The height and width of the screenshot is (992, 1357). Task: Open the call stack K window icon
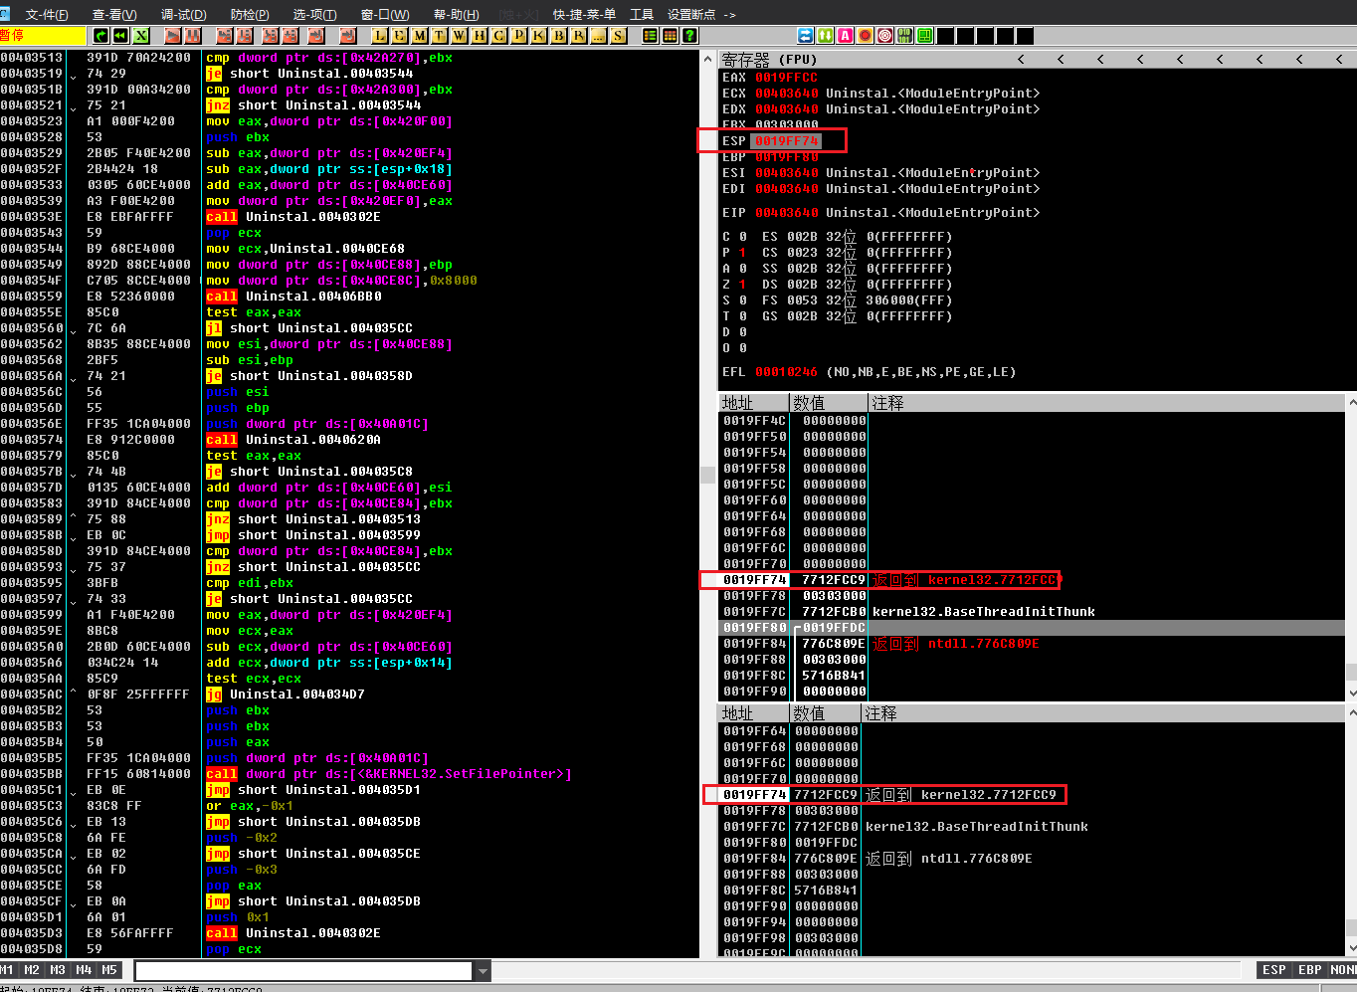[x=538, y=36]
